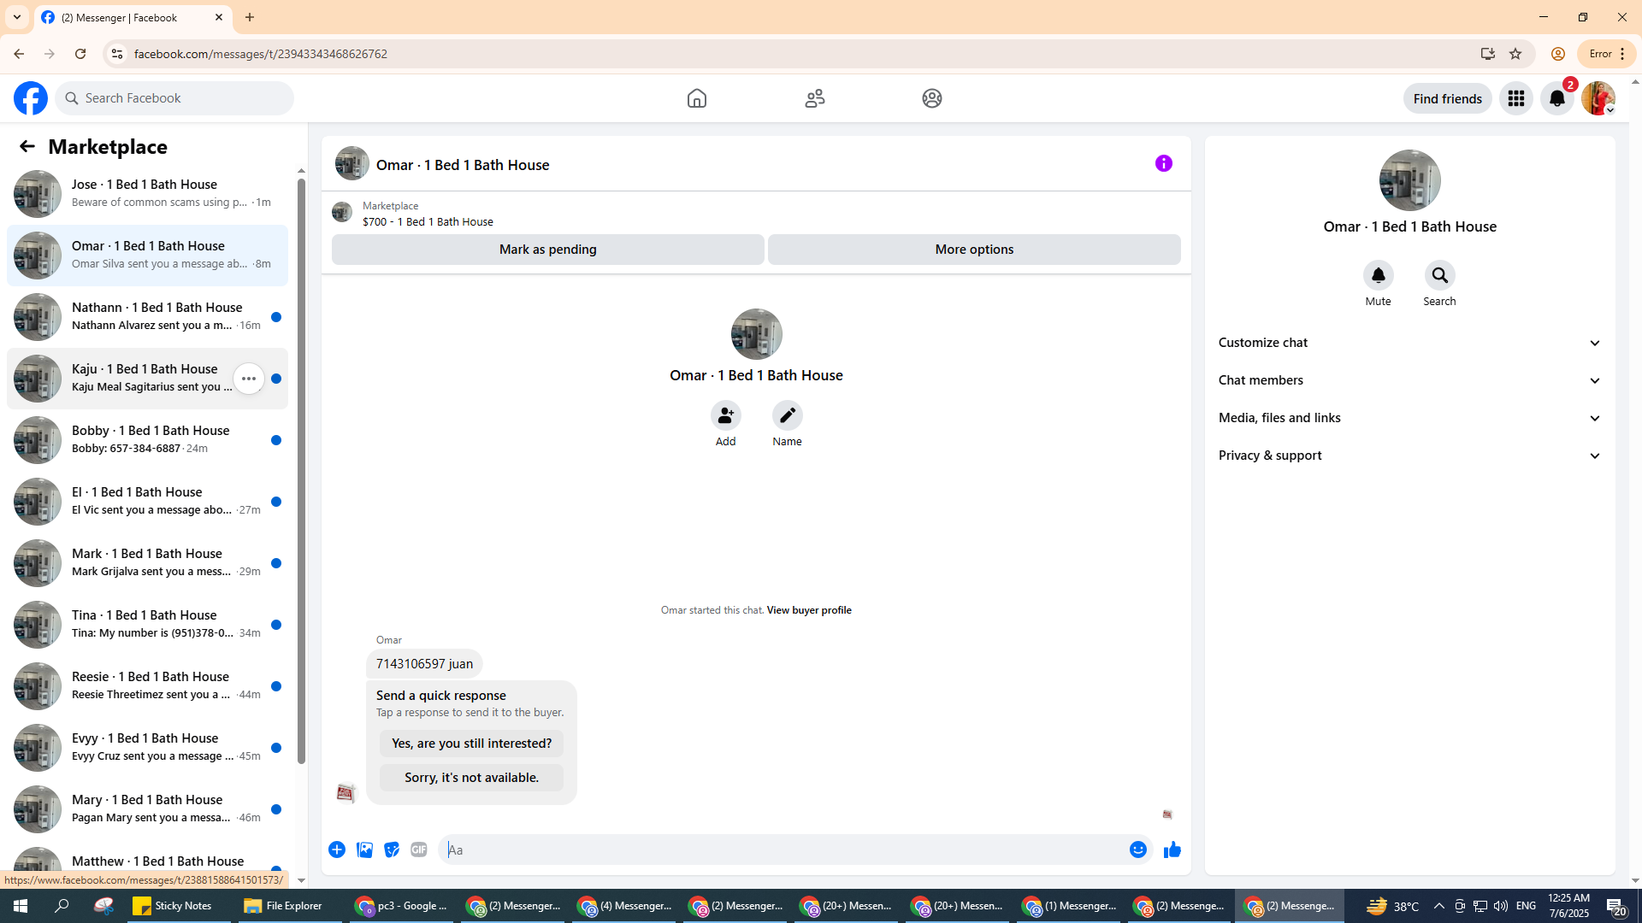
Task: Click the GIF picker icon
Action: click(x=418, y=850)
